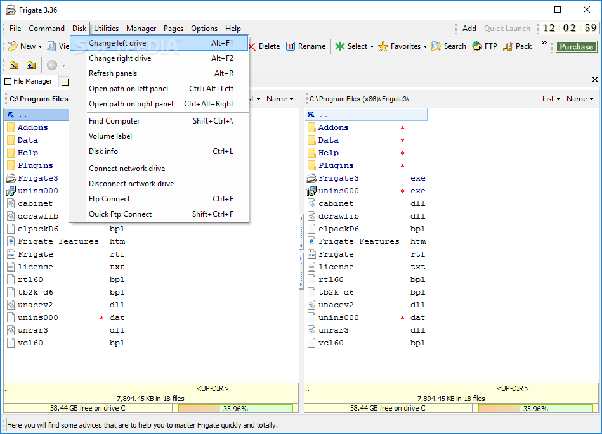The width and height of the screenshot is (602, 434).
Task: Choose Volume label menu entry
Action: tap(159, 136)
